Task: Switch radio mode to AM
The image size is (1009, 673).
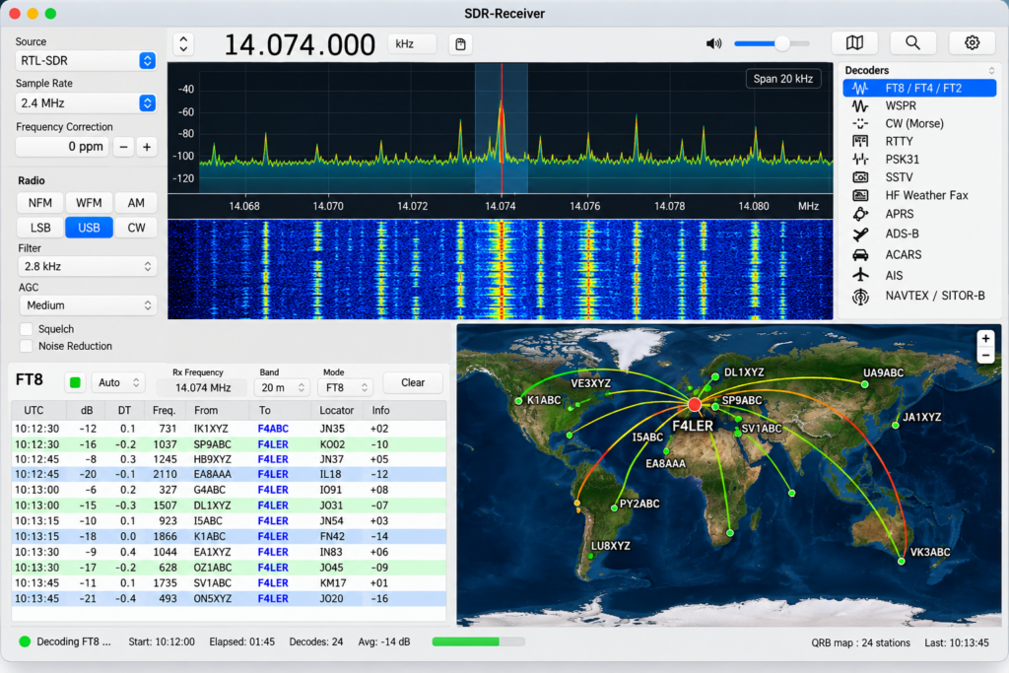Action: click(x=136, y=203)
